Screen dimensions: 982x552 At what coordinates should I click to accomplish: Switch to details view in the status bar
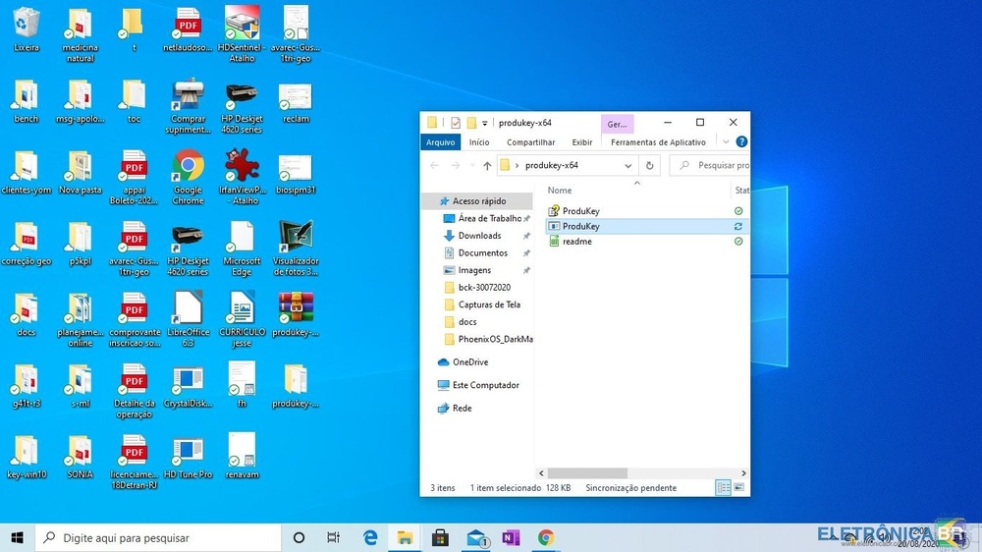[724, 487]
